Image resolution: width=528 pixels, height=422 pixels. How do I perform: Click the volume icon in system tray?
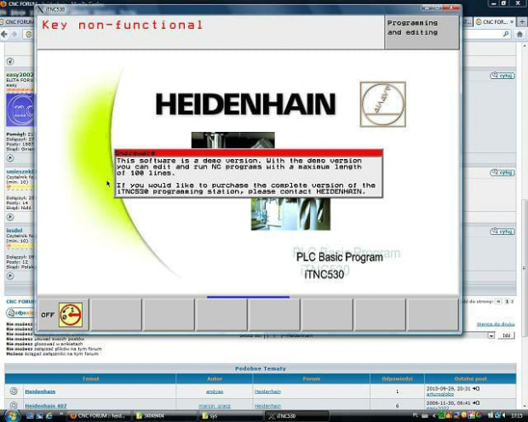[x=504, y=416]
